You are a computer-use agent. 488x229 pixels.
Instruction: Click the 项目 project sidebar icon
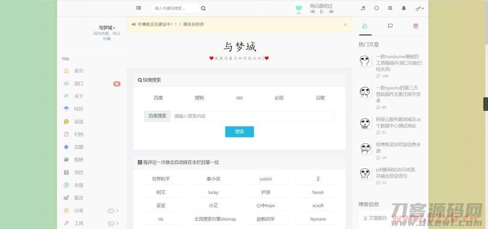[66, 172]
